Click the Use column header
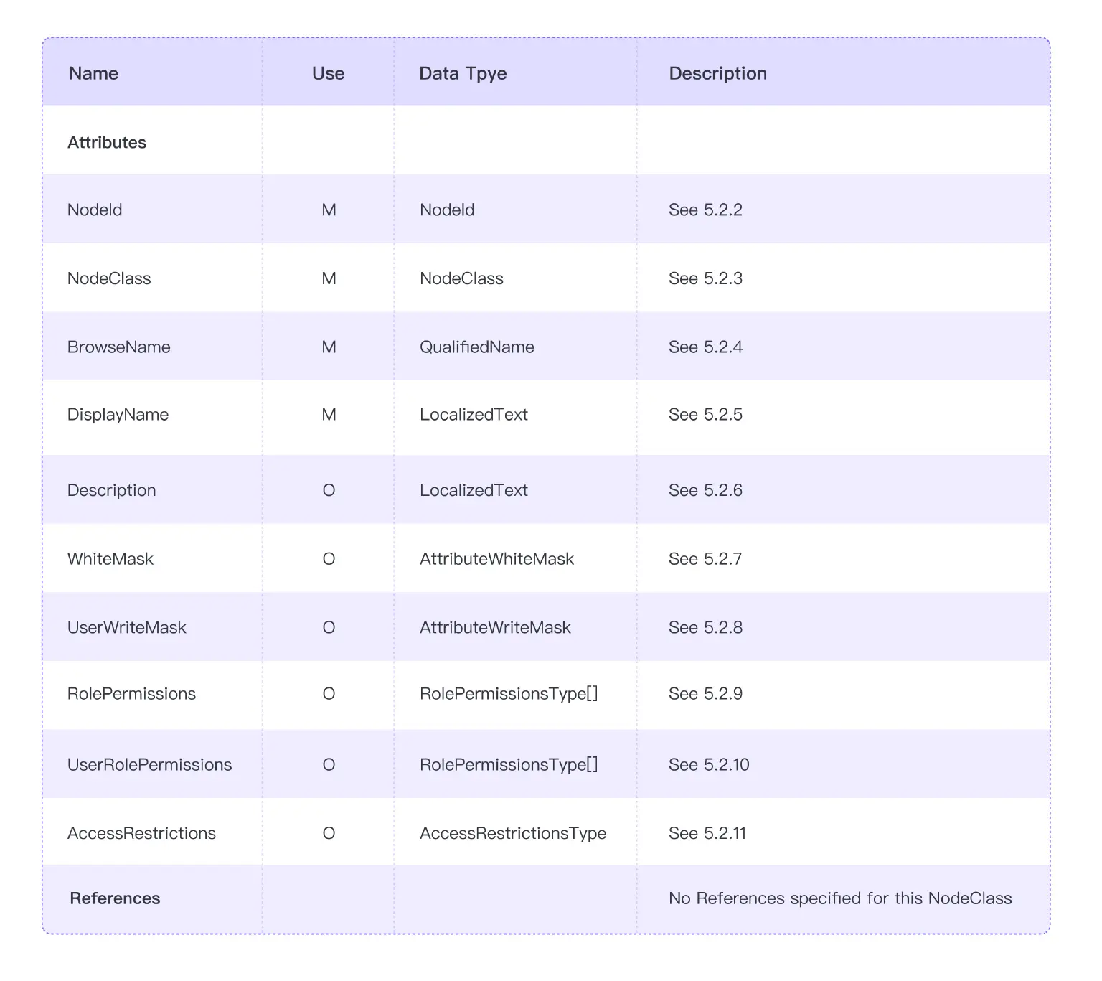 (x=328, y=73)
